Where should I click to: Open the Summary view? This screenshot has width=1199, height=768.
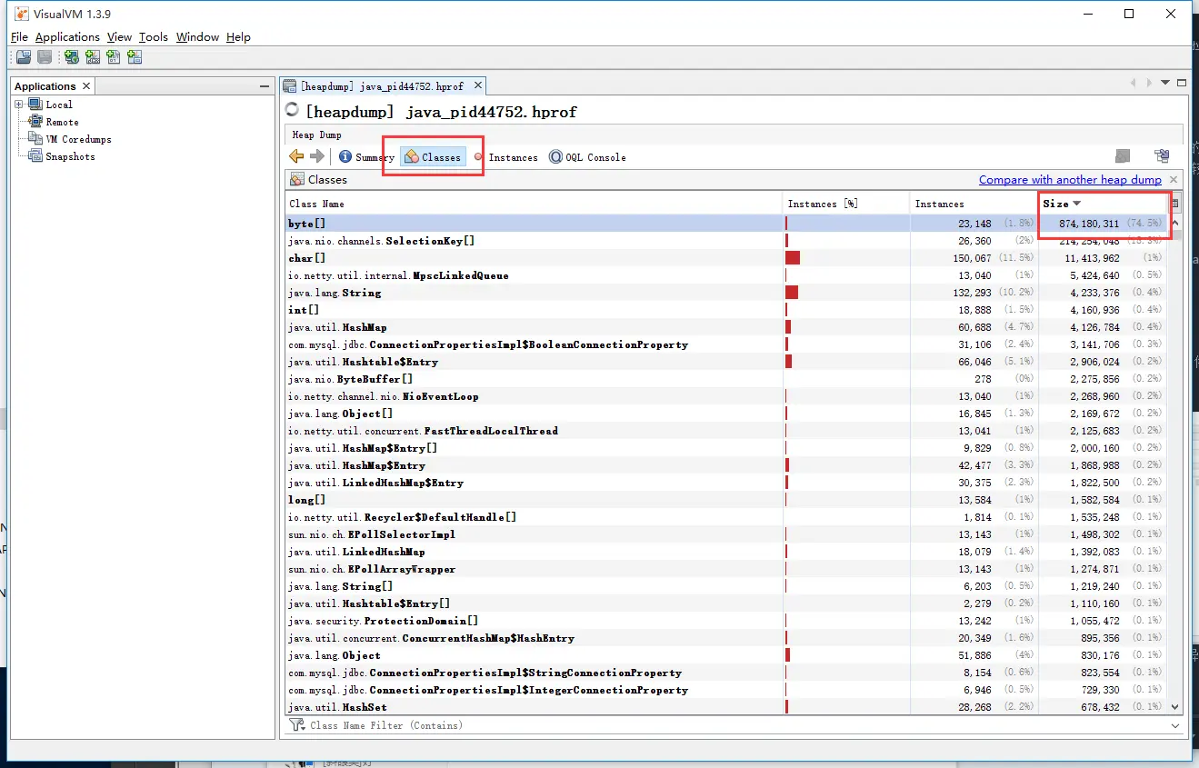pos(366,157)
